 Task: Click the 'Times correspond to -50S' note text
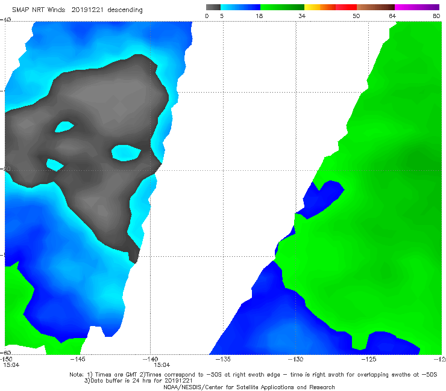point(184,375)
